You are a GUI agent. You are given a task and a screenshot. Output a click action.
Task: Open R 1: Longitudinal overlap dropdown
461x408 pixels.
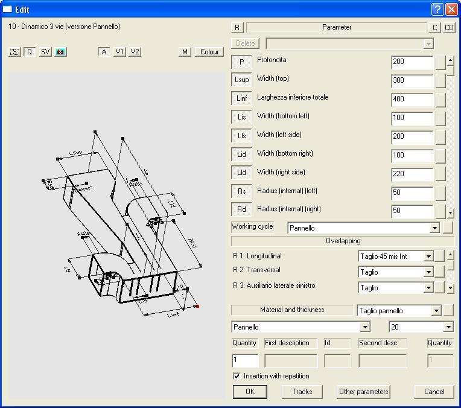click(428, 257)
